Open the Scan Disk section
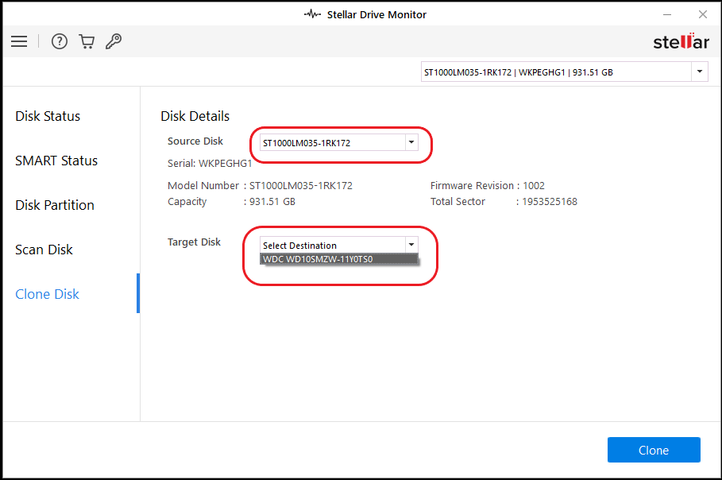 (x=44, y=250)
